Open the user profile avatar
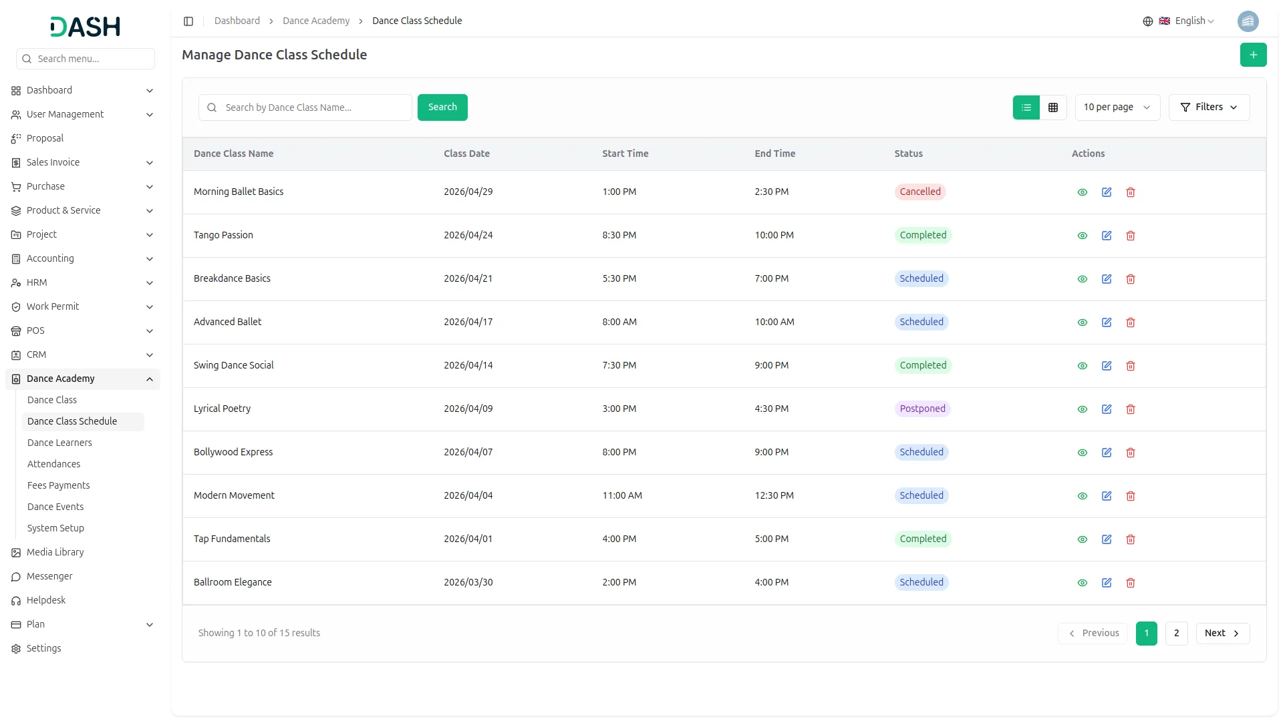This screenshot has width=1283, height=721. 1248,21
